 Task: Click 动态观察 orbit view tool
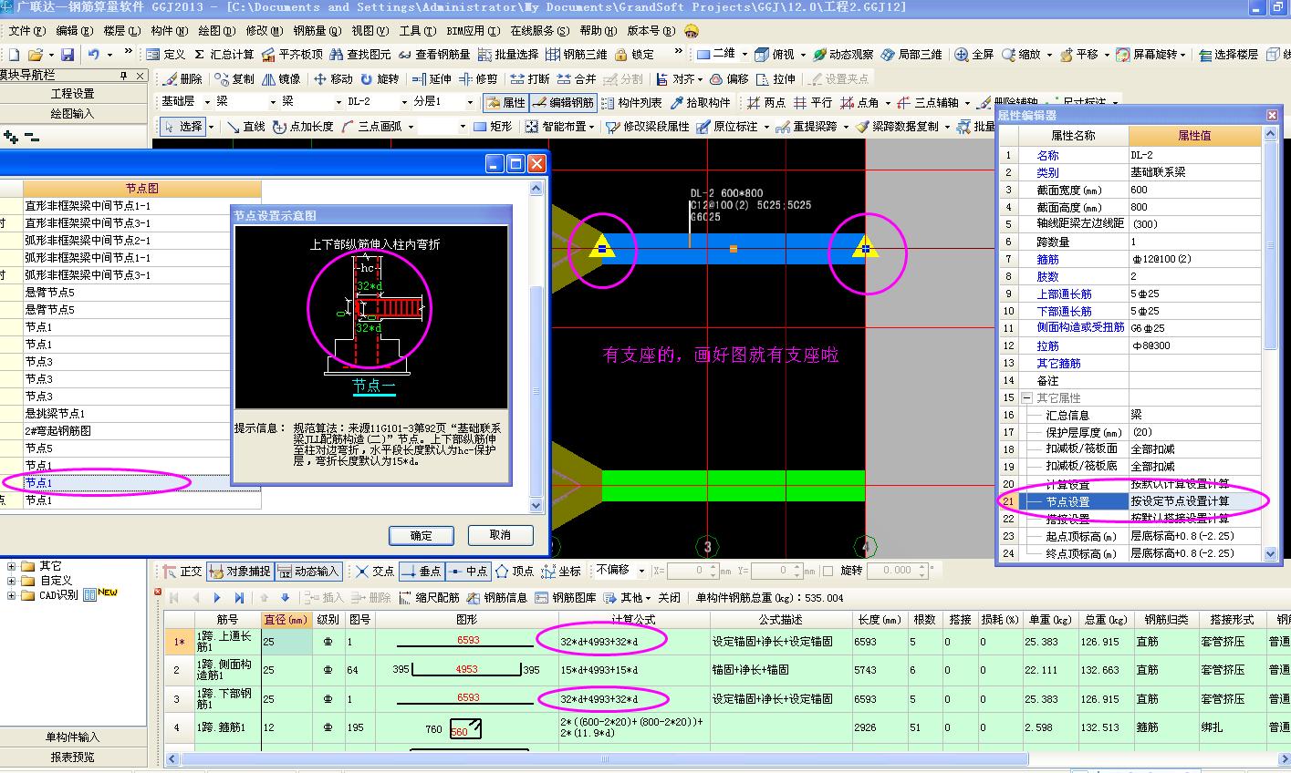click(843, 55)
